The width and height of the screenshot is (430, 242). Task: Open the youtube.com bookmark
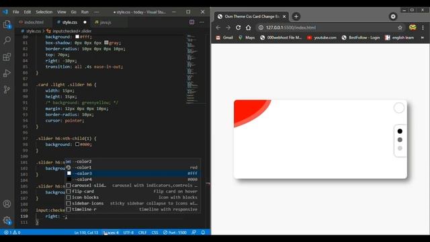(322, 38)
